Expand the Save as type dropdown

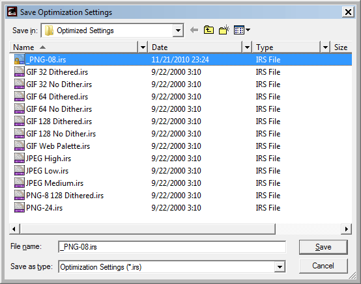pyautogui.click(x=280, y=267)
